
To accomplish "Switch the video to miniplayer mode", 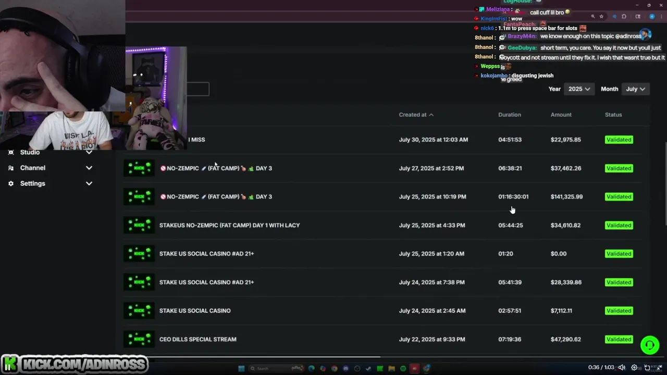I will click(647, 368).
